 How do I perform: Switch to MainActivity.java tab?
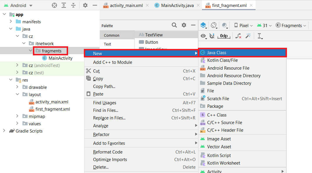pyautogui.click(x=173, y=6)
